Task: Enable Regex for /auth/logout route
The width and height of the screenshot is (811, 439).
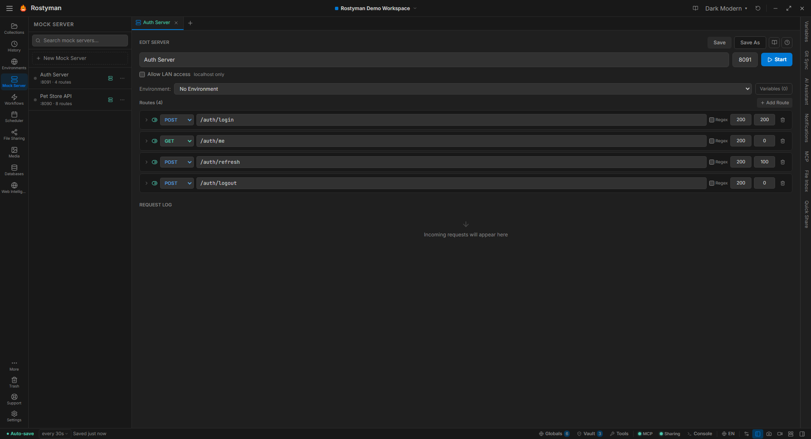Action: (x=712, y=183)
